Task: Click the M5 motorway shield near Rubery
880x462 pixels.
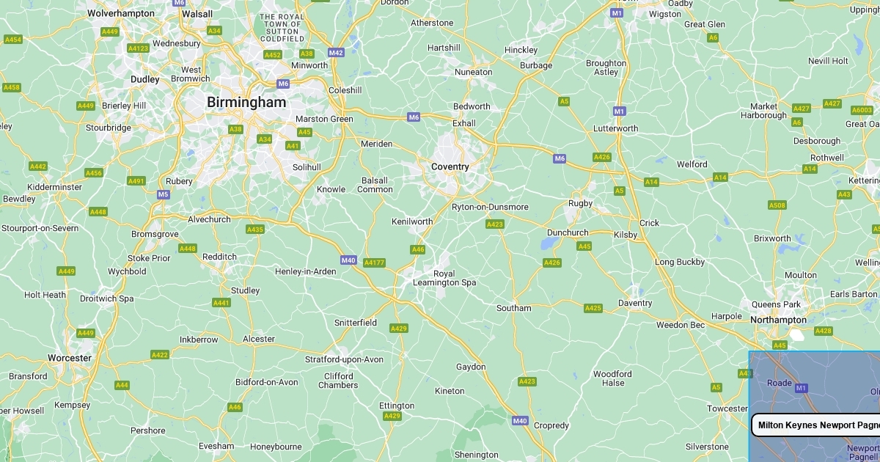Action: pos(163,194)
